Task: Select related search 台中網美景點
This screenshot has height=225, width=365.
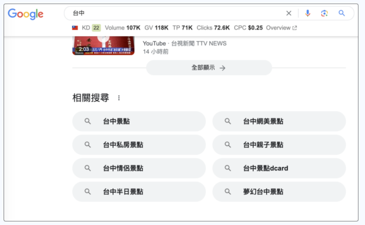Action: 279,121
